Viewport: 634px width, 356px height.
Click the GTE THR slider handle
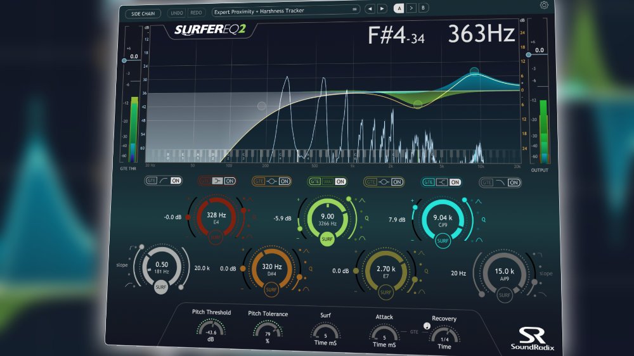click(124, 61)
